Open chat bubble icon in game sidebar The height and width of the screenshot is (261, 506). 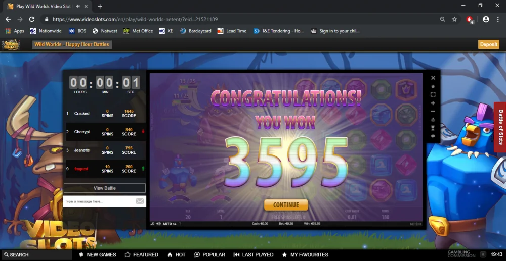pos(433,136)
